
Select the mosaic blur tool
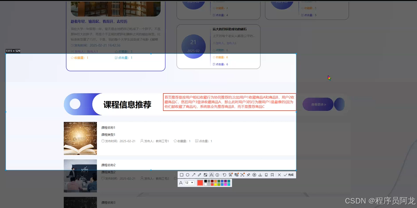pyautogui.click(x=205, y=175)
